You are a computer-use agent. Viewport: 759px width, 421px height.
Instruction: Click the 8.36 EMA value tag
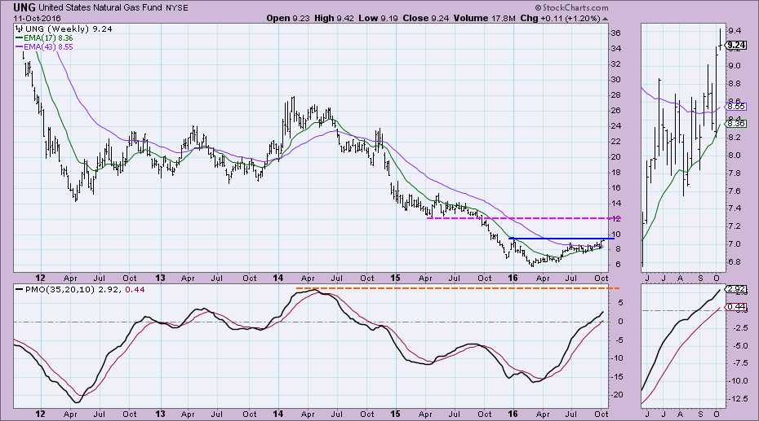click(x=736, y=124)
